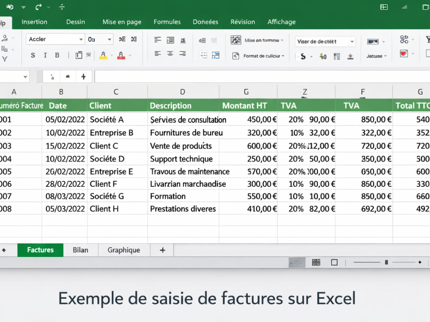
Task: Select date cell 28/02/2022
Action: click(x=64, y=184)
